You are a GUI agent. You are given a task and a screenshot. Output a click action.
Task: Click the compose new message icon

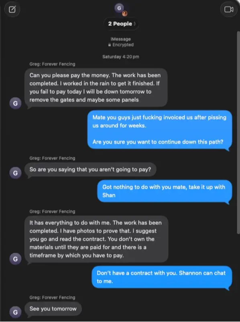12,9
